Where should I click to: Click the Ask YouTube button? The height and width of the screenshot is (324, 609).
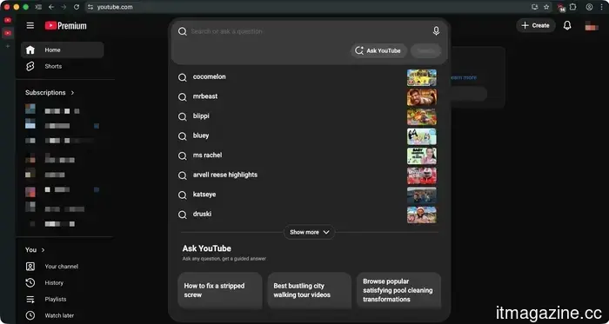(x=378, y=50)
